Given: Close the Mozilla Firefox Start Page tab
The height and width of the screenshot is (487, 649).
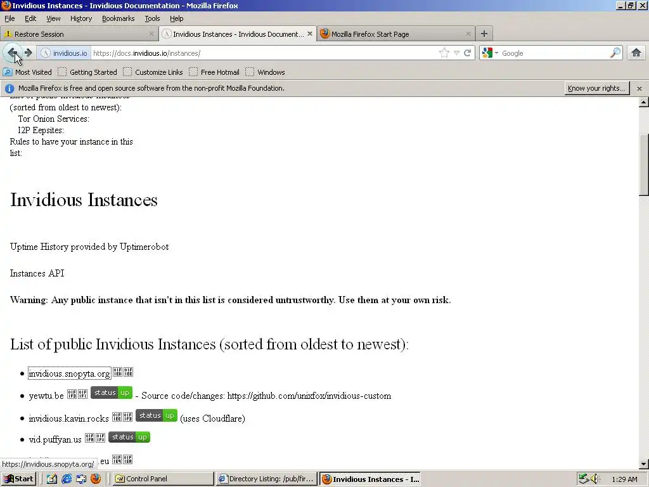Looking at the screenshot, I should coord(468,34).
